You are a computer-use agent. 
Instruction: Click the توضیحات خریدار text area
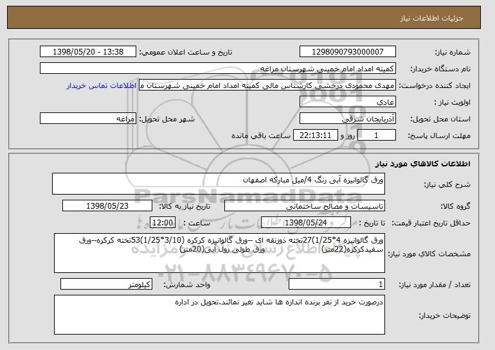pos(219,315)
